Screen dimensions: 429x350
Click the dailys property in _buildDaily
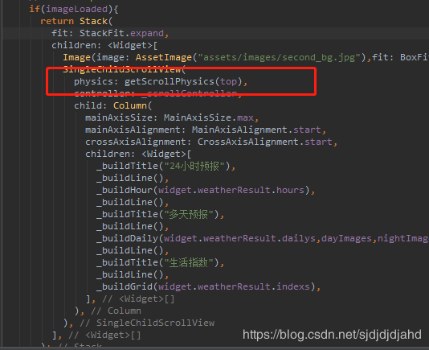click(299, 238)
